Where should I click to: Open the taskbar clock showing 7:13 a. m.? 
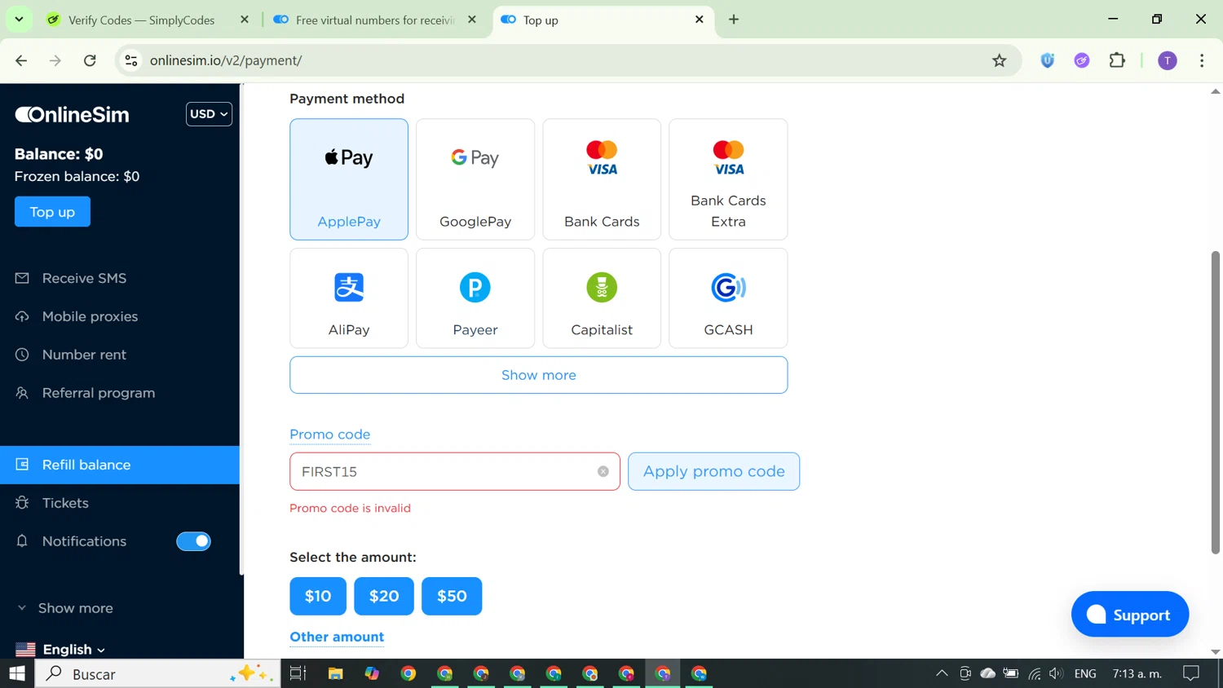(x=1137, y=673)
